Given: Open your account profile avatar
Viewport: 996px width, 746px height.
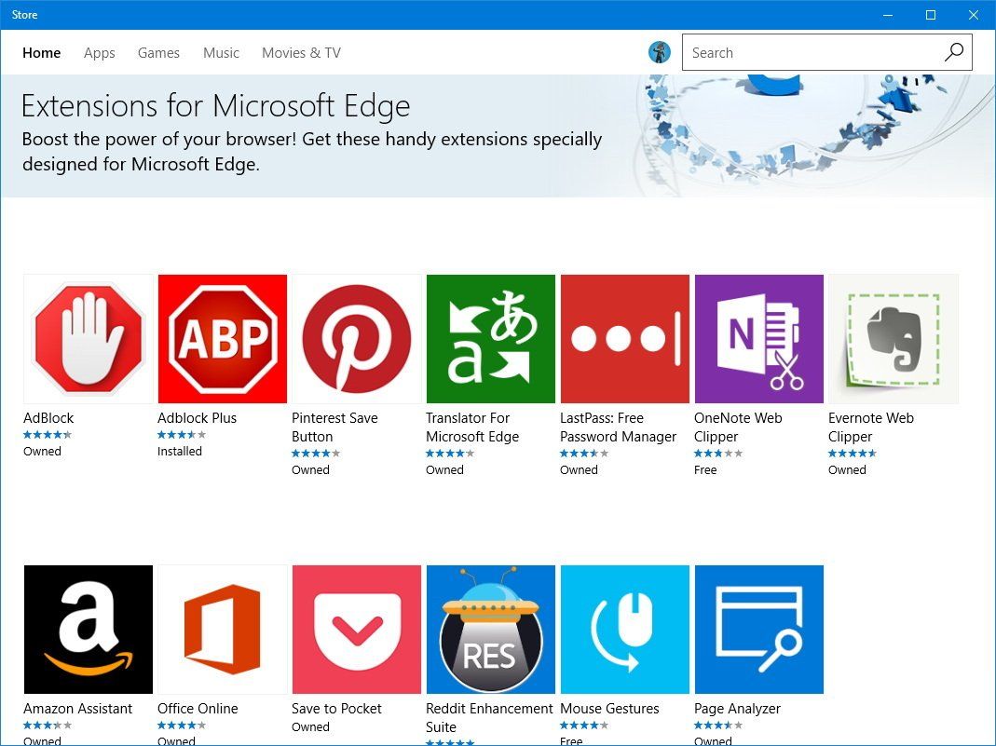Looking at the screenshot, I should (661, 52).
